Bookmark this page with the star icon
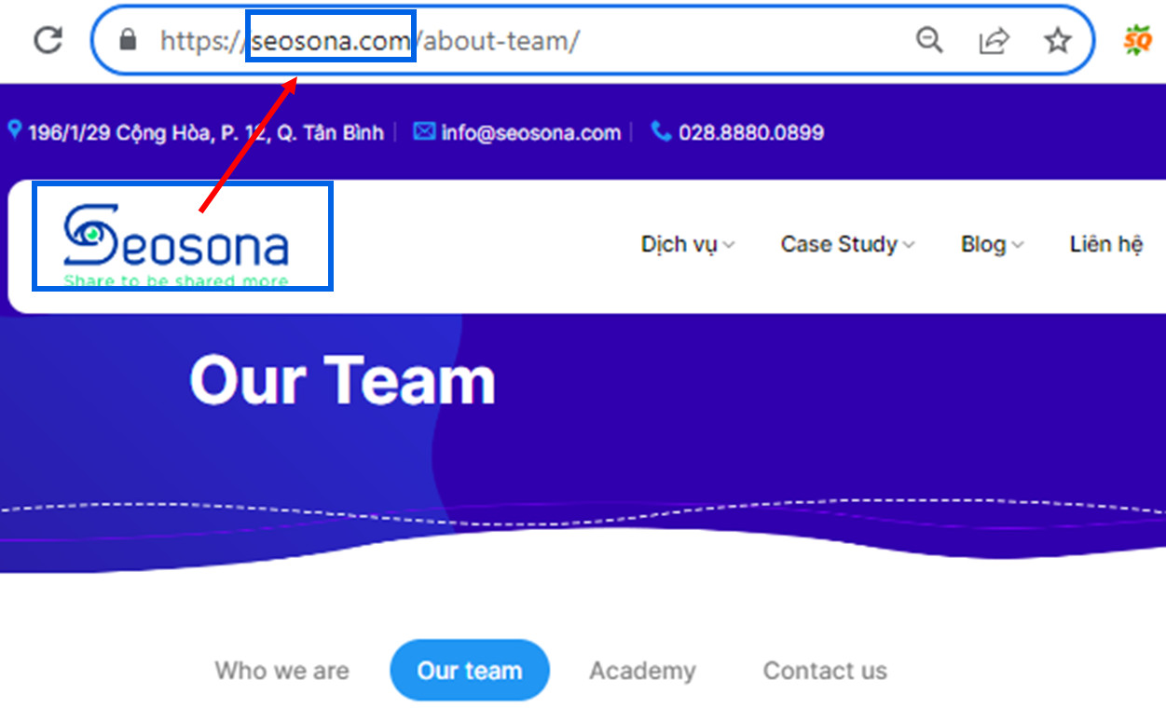This screenshot has height=721, width=1166. (x=1057, y=40)
